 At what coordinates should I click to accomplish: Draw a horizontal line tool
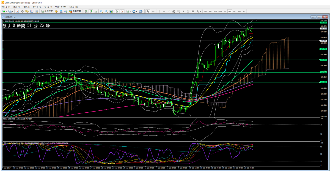pos(164,11)
